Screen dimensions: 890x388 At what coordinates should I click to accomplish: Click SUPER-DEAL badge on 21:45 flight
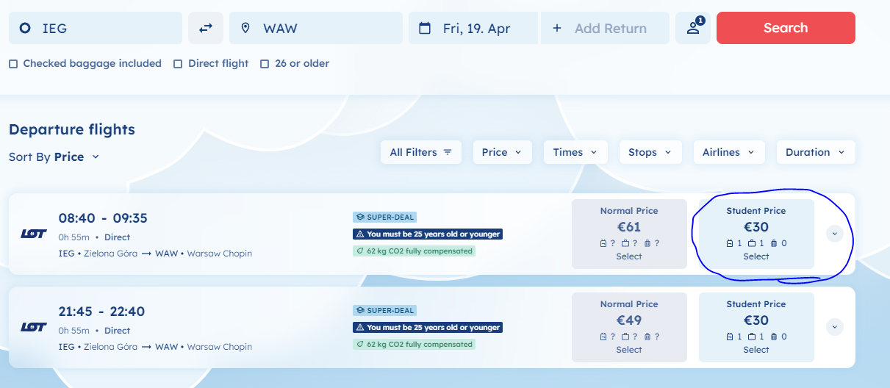click(x=384, y=310)
